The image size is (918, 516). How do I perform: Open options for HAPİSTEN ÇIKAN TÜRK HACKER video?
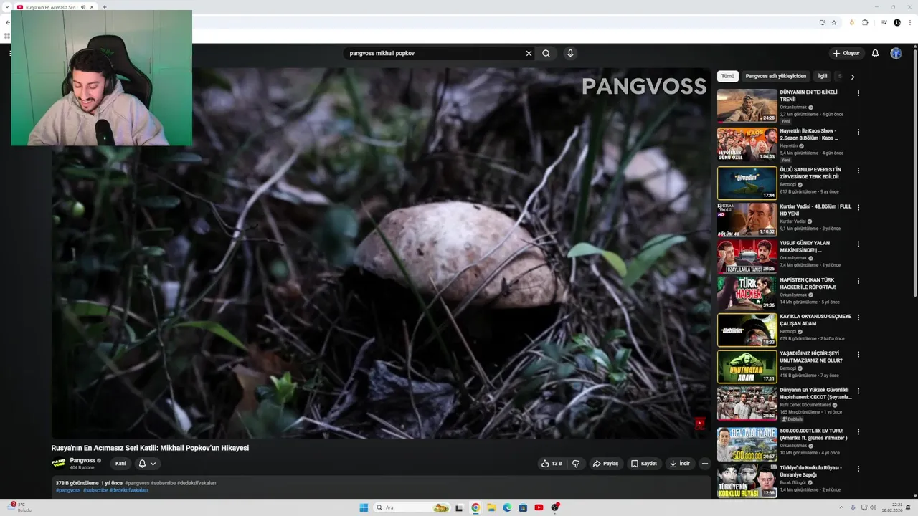[x=858, y=280]
